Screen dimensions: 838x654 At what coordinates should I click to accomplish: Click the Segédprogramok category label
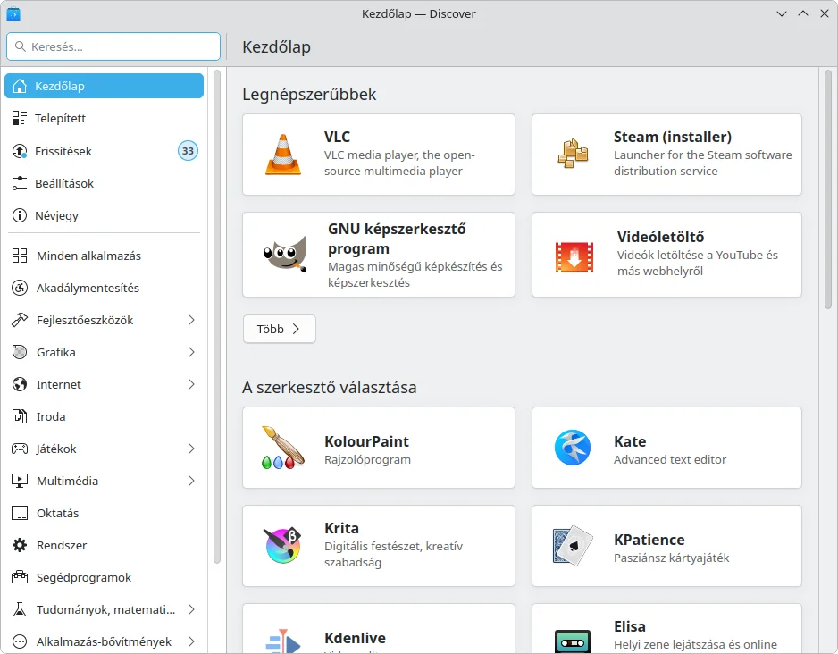coord(84,577)
